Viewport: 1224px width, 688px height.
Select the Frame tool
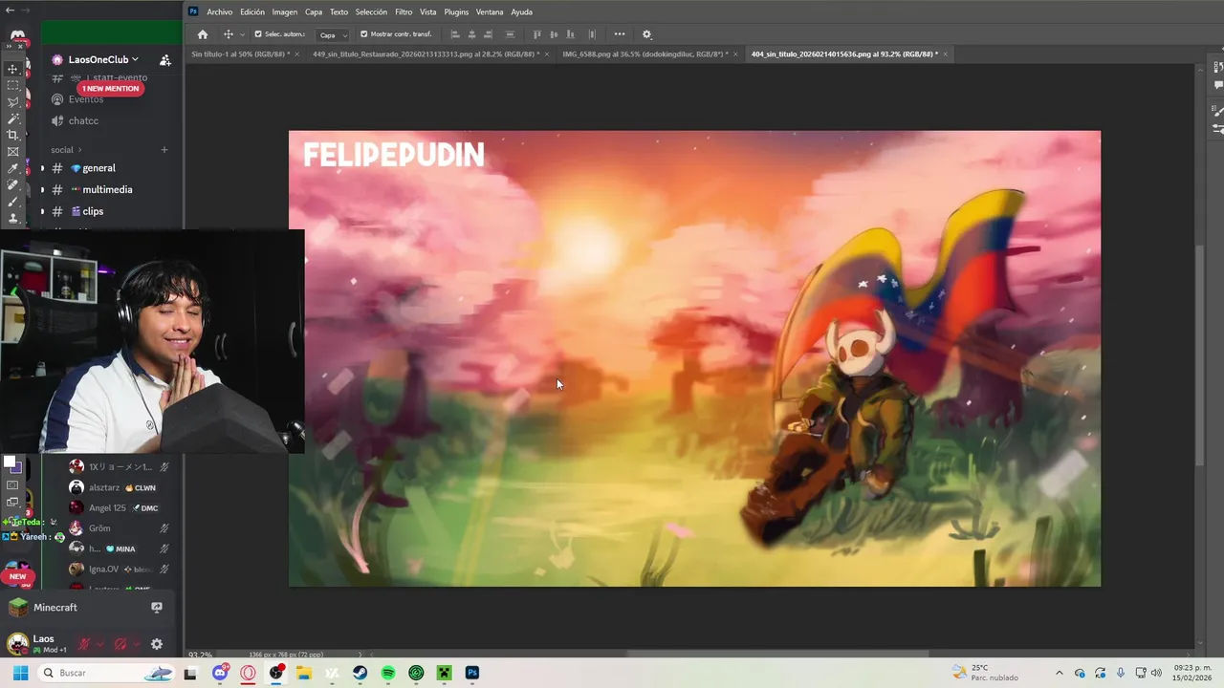pyautogui.click(x=12, y=151)
